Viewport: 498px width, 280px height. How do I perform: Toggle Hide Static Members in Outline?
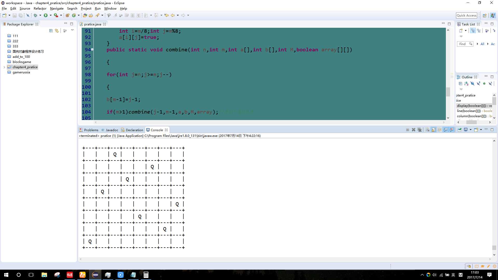click(x=478, y=83)
